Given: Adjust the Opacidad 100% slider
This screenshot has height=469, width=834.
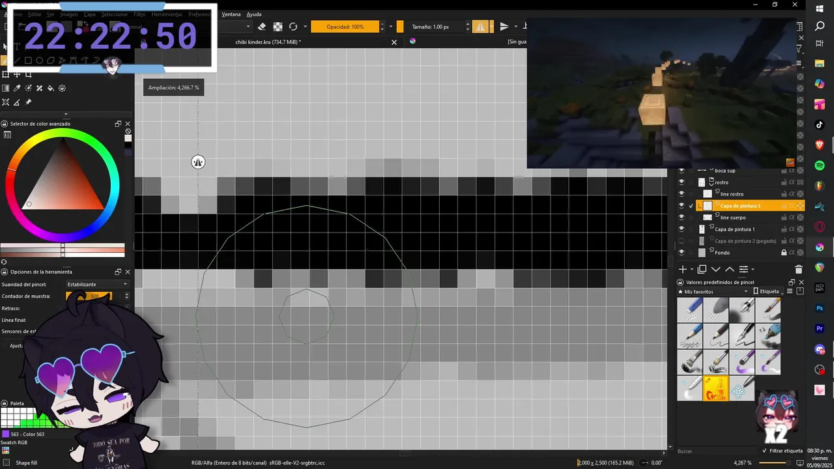Looking at the screenshot, I should tap(345, 27).
